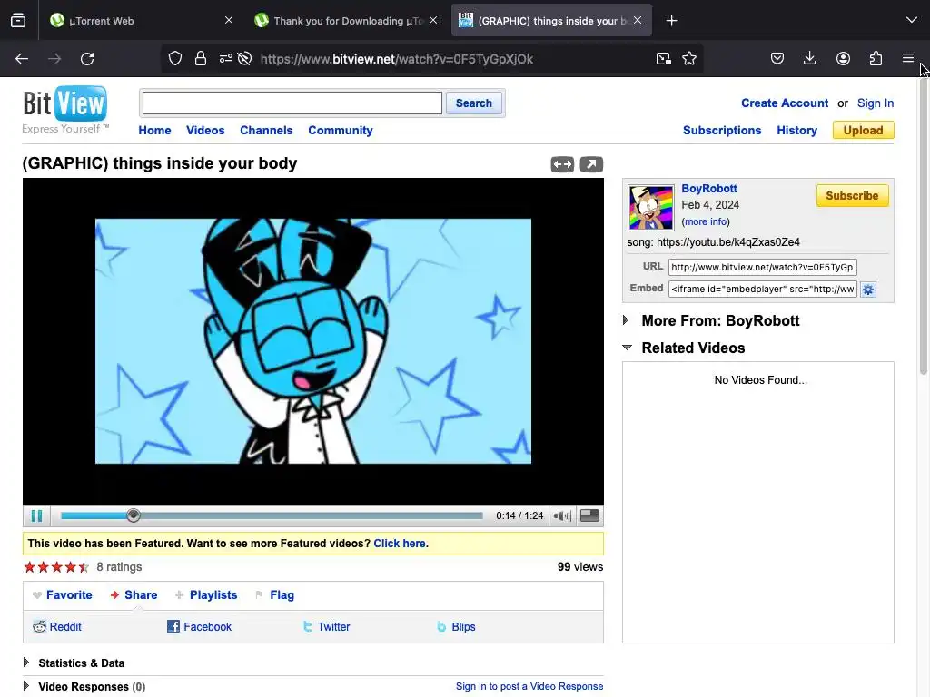Open the Home menu item
Screen dimensions: 930x697
point(154,131)
